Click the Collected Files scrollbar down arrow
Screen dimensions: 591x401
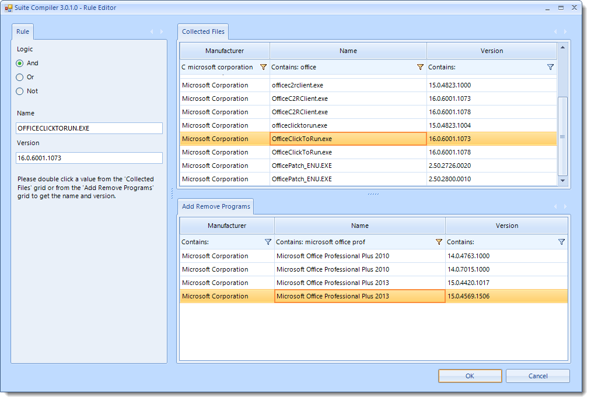[562, 181]
